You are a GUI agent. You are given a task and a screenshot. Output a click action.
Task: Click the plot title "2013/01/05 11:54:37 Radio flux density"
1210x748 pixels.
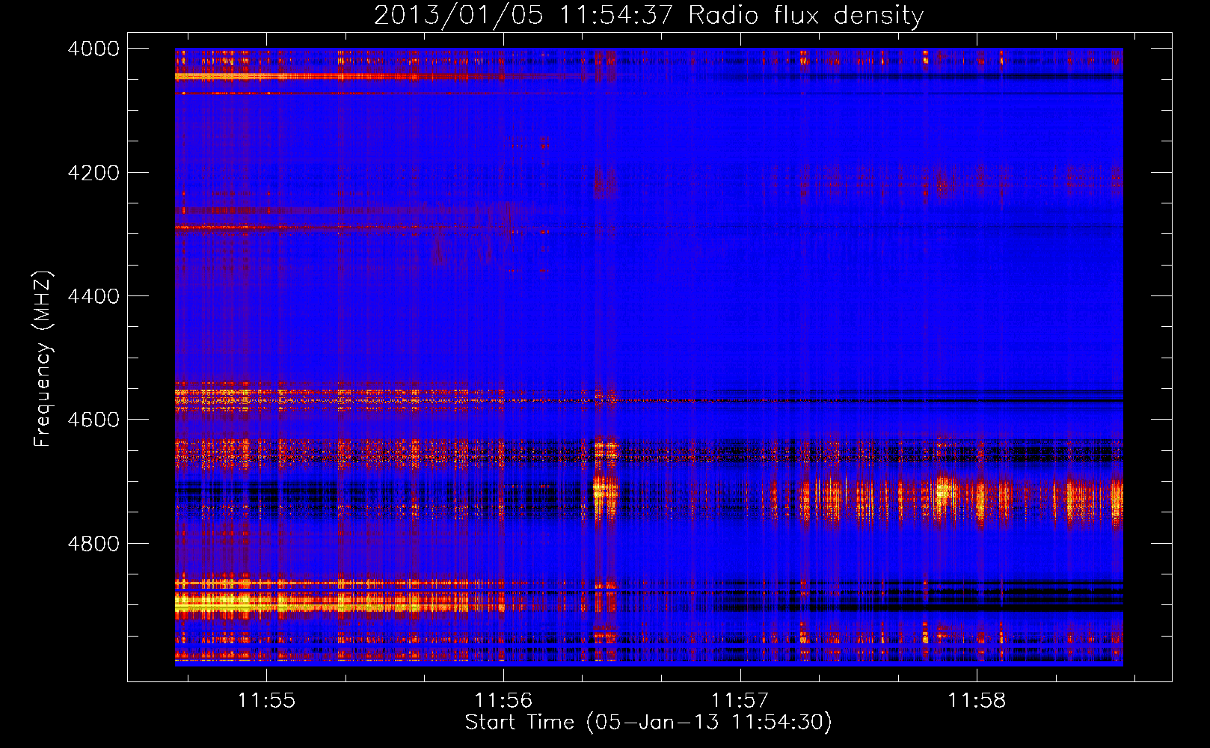[648, 15]
